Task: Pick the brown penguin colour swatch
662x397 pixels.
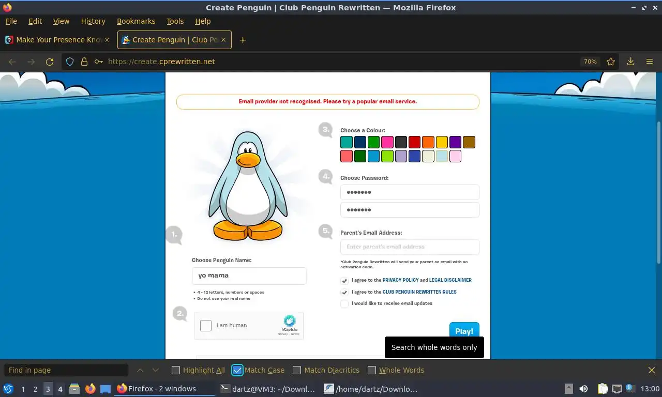Action: pyautogui.click(x=469, y=142)
